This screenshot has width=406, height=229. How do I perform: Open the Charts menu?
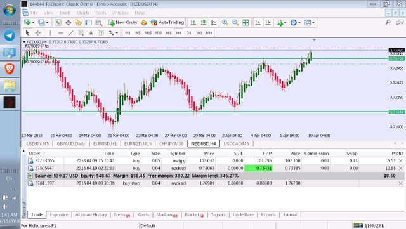tap(82, 13)
